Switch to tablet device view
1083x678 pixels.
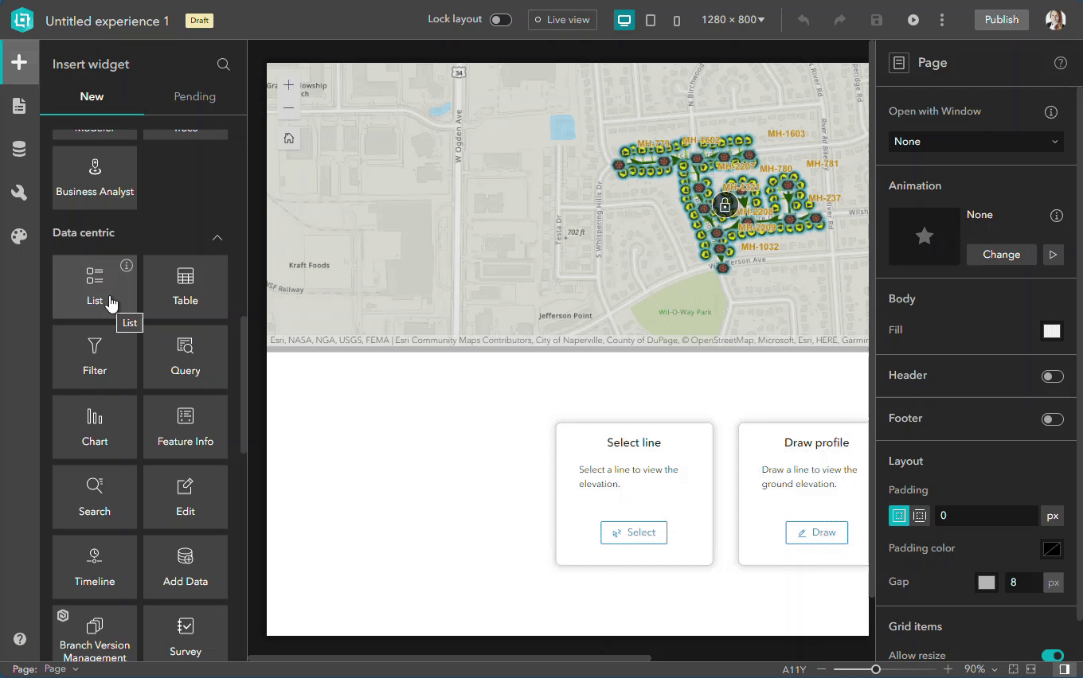[651, 20]
